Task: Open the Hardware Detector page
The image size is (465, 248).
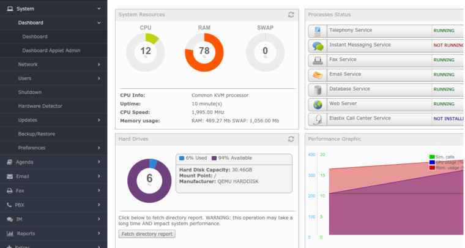Action: point(40,106)
